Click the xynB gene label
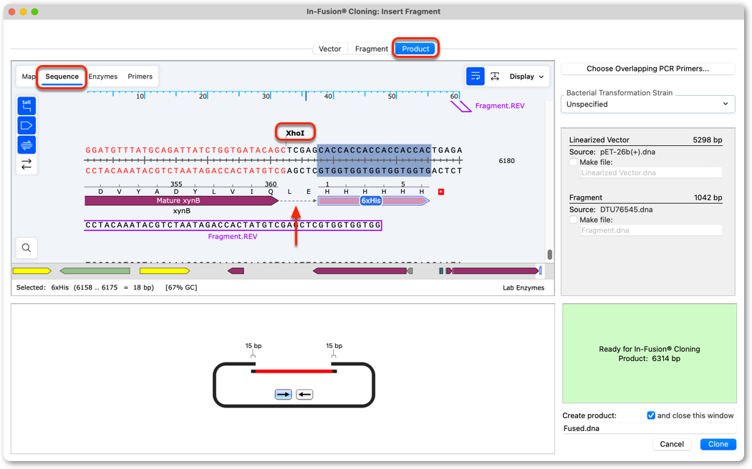Screen dimensions: 752x469 coord(182,211)
